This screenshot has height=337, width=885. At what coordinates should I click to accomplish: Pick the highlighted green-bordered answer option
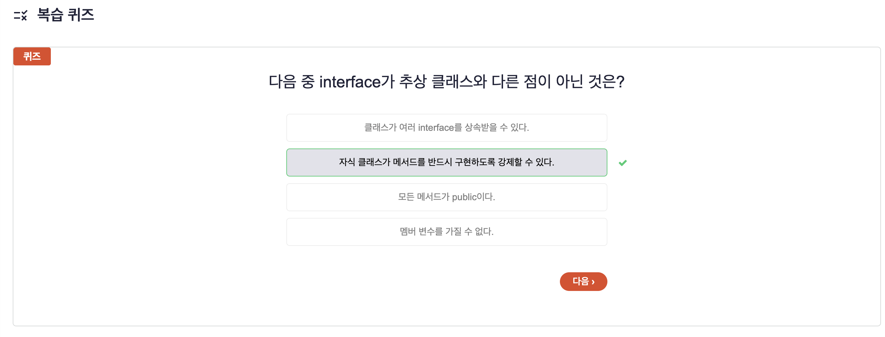[447, 162]
